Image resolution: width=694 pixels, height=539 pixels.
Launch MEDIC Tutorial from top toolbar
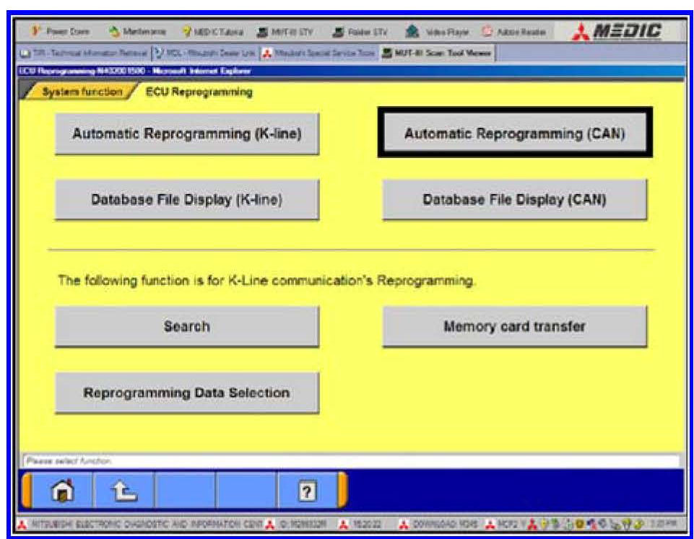[212, 32]
